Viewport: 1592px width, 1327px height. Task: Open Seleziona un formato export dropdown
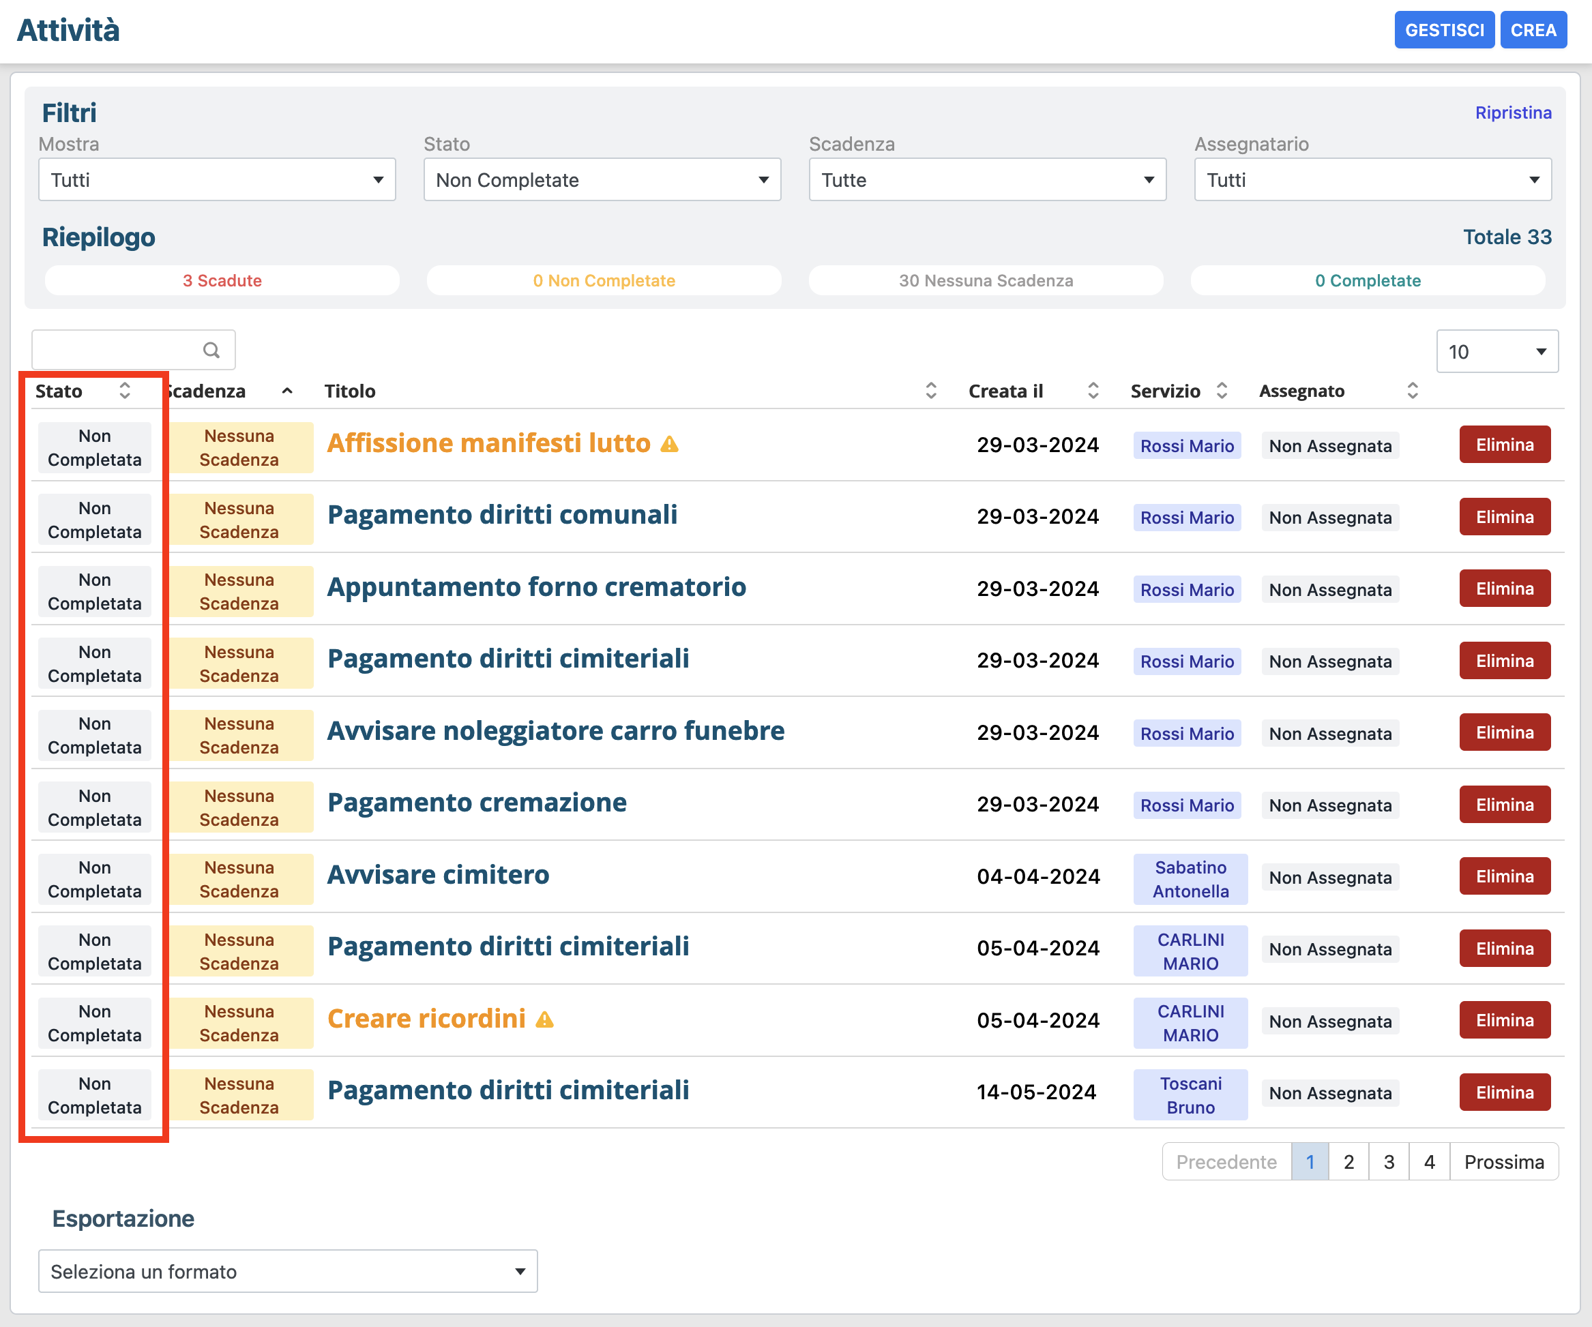pos(287,1271)
